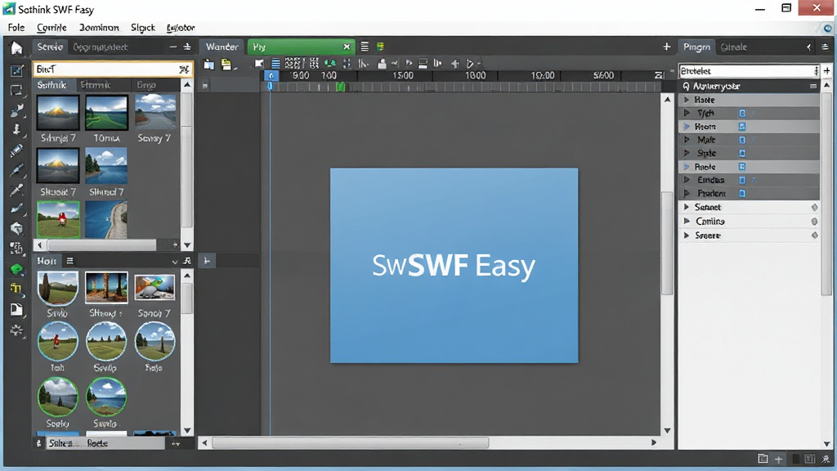Viewport: 837px width, 471px height.
Task: Expand the Camina tree arrow
Action: [687, 221]
